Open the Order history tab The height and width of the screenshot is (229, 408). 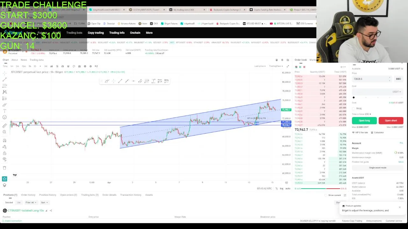(28, 195)
